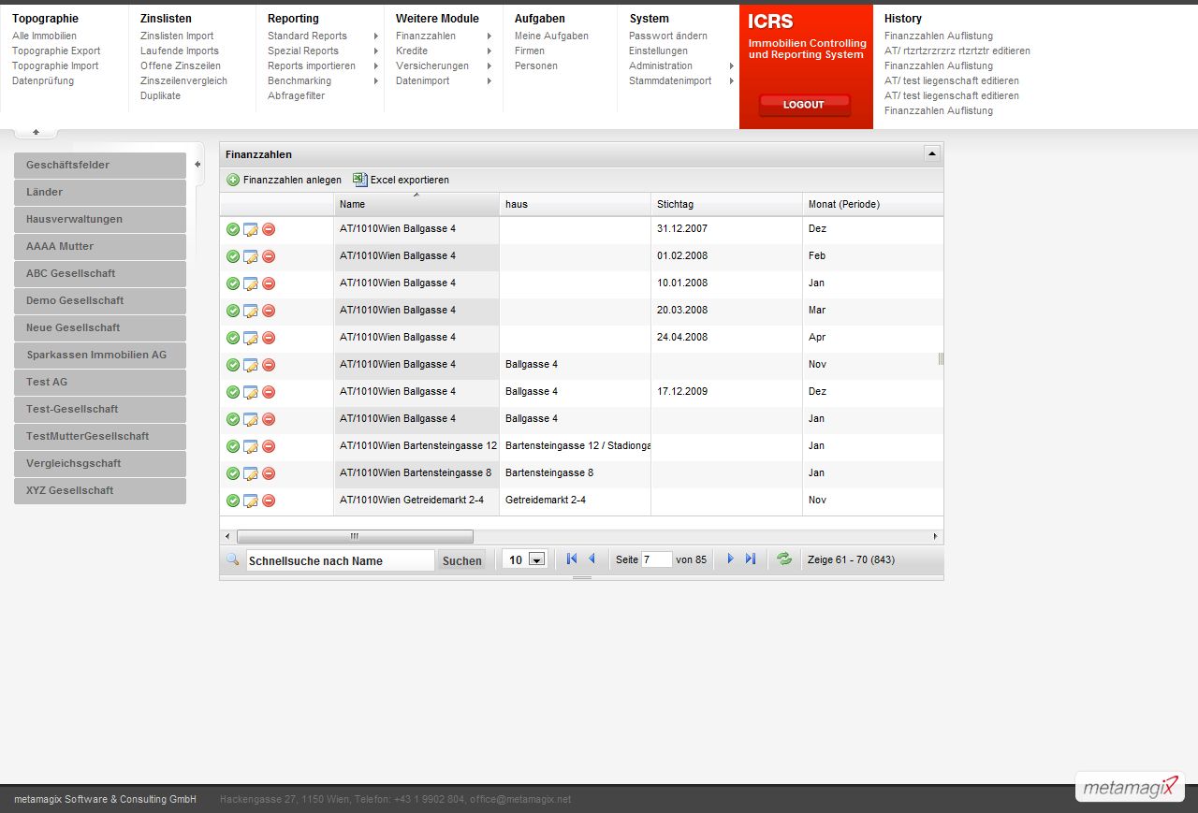Click green check icon in 31.12.2007 row
This screenshot has width=1198, height=813.
pos(233,229)
